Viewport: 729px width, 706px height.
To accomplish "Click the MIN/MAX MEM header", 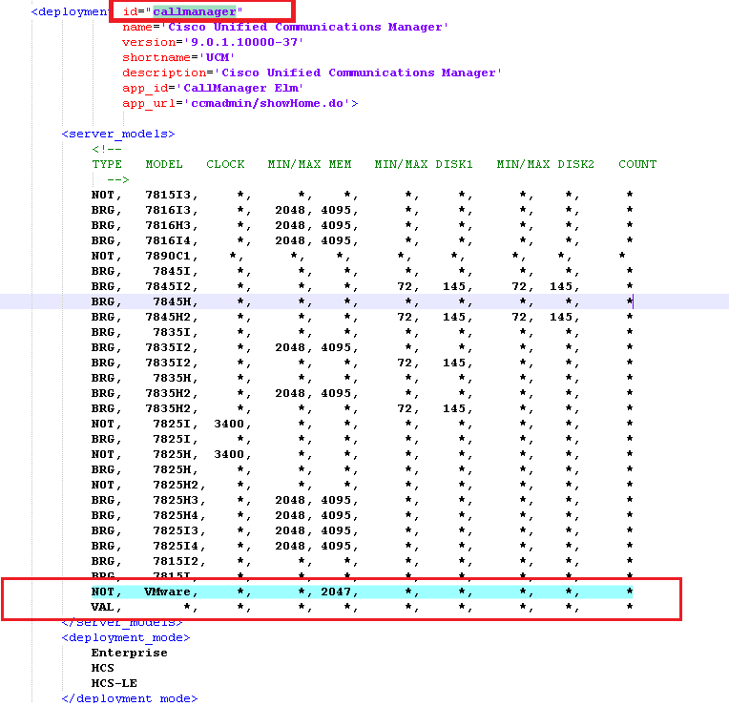I will click(309, 164).
